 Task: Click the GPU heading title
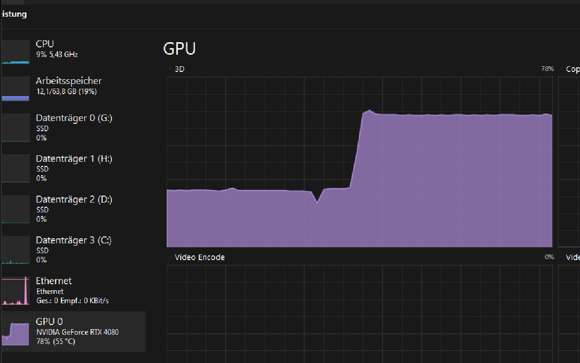point(179,49)
